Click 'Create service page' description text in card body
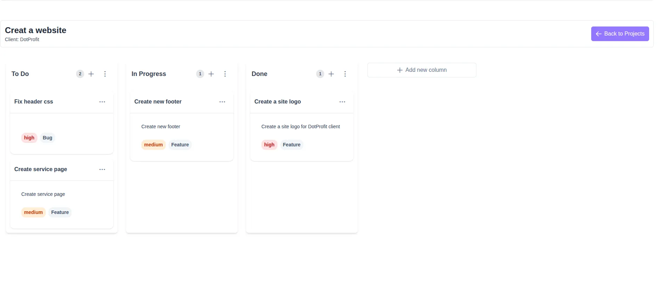661x283 pixels. 43,194
